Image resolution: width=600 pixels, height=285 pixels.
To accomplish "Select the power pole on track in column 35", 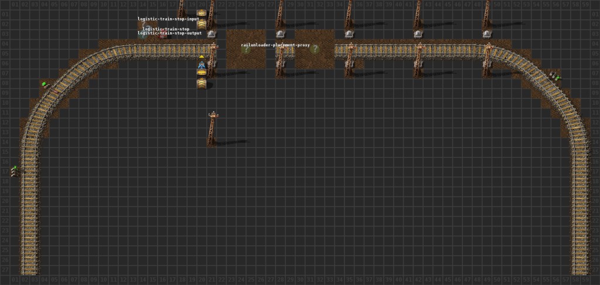I will point(349,59).
